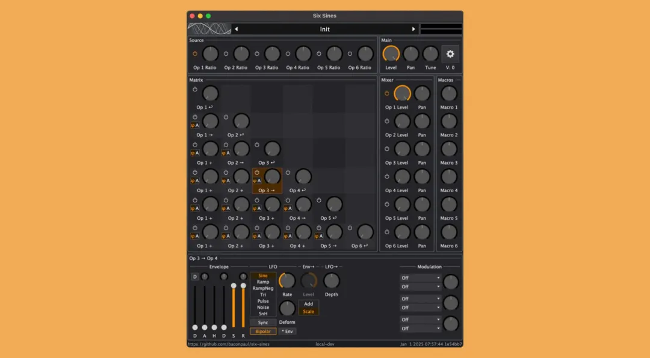Image resolution: width=650 pixels, height=358 pixels.
Task: Choose Add envelope-to-LFO mode
Action: click(x=308, y=304)
